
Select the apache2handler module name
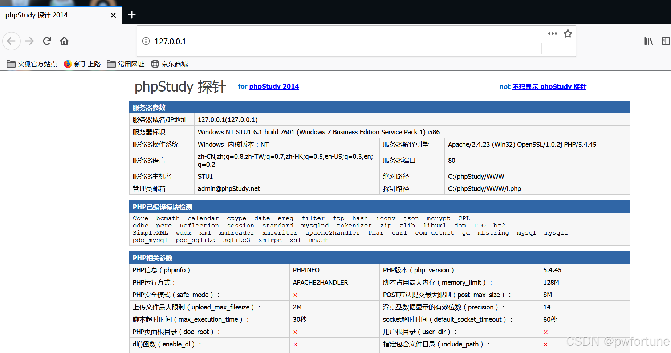tap(333, 233)
